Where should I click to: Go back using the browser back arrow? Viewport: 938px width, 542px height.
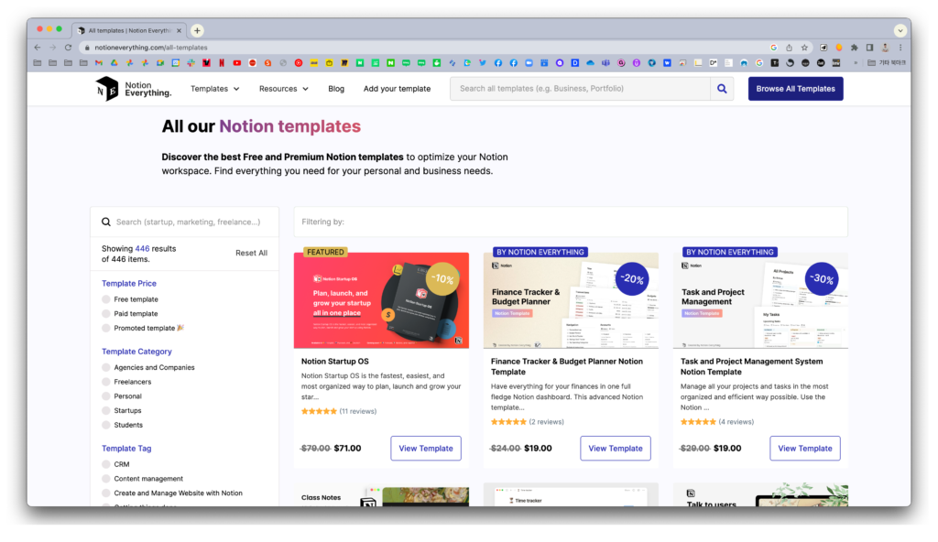[38, 48]
